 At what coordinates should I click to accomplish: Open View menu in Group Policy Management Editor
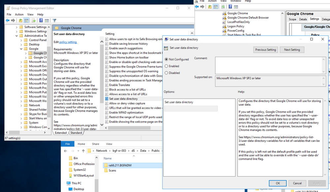30,14
